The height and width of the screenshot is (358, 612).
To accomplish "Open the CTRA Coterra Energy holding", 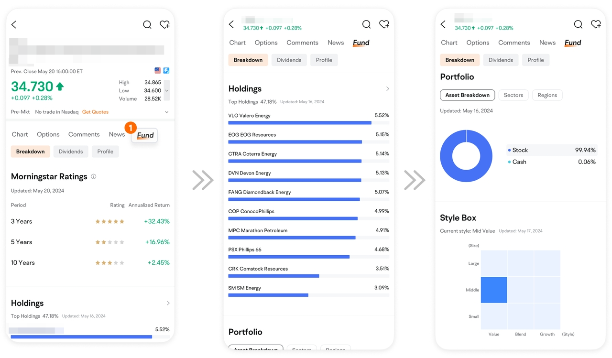I will [x=309, y=157].
